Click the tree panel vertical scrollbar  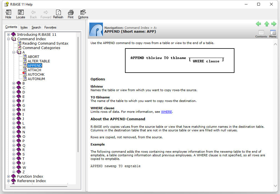pos(78,95)
